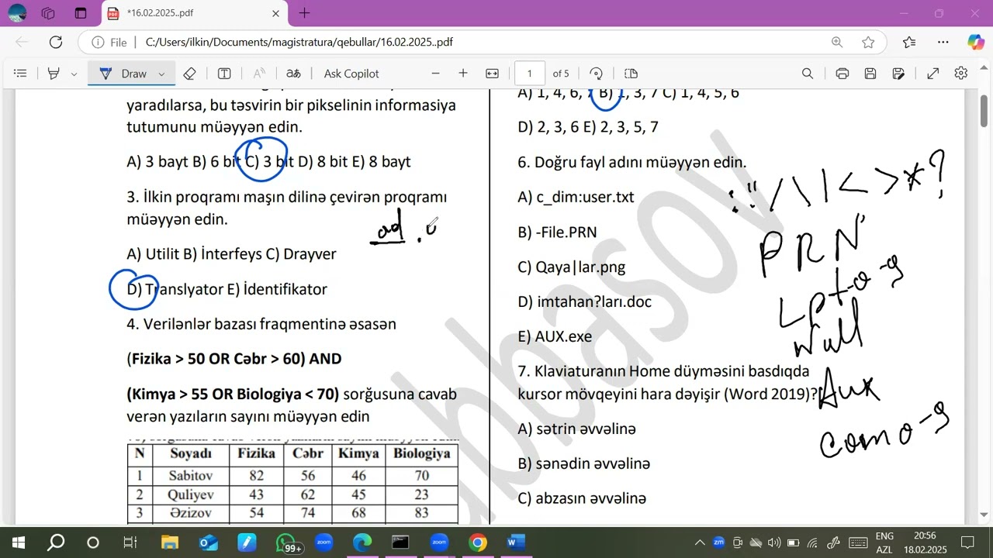Open the PDF table of contents
The image size is (993, 558).
click(21, 74)
